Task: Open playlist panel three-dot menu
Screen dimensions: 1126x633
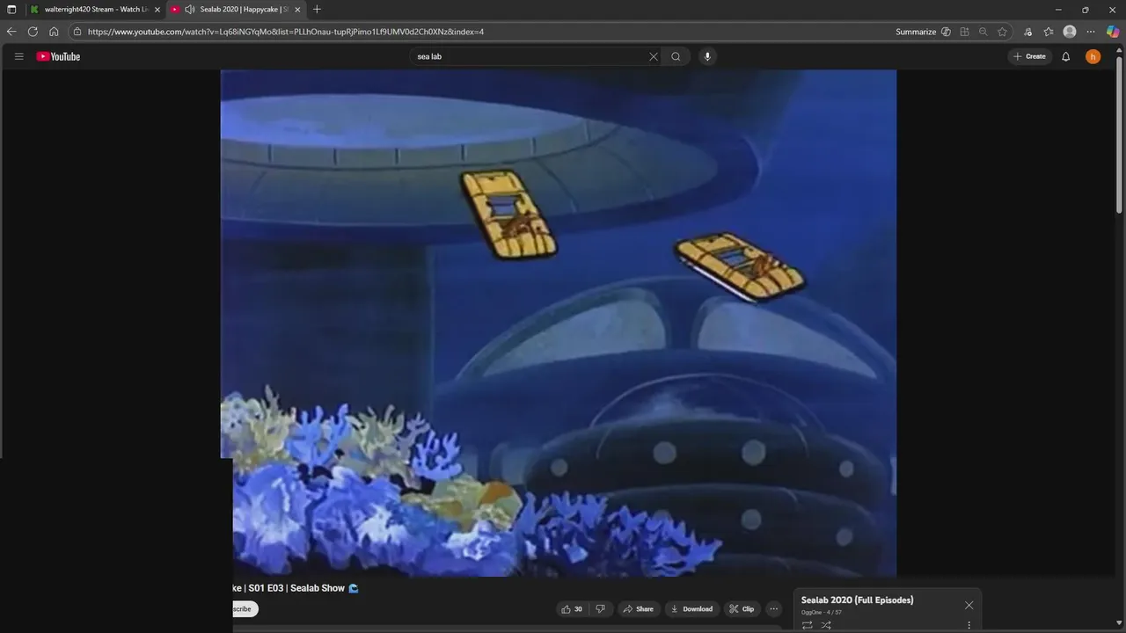Action: point(969,625)
